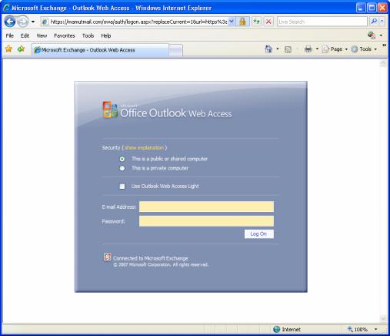Open the Page dropdown in command bar

[335, 49]
